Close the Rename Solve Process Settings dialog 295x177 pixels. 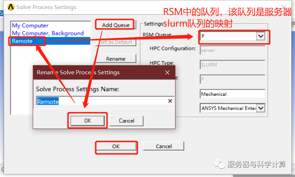click(167, 72)
